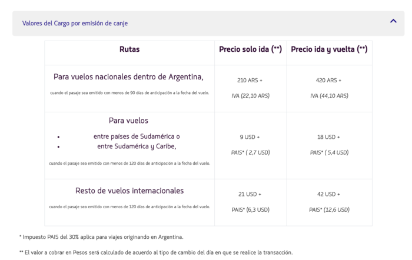The height and width of the screenshot is (260, 412).
Task: Click the 'Valores del Cargo por emisión de canje' title
Action: point(75,24)
